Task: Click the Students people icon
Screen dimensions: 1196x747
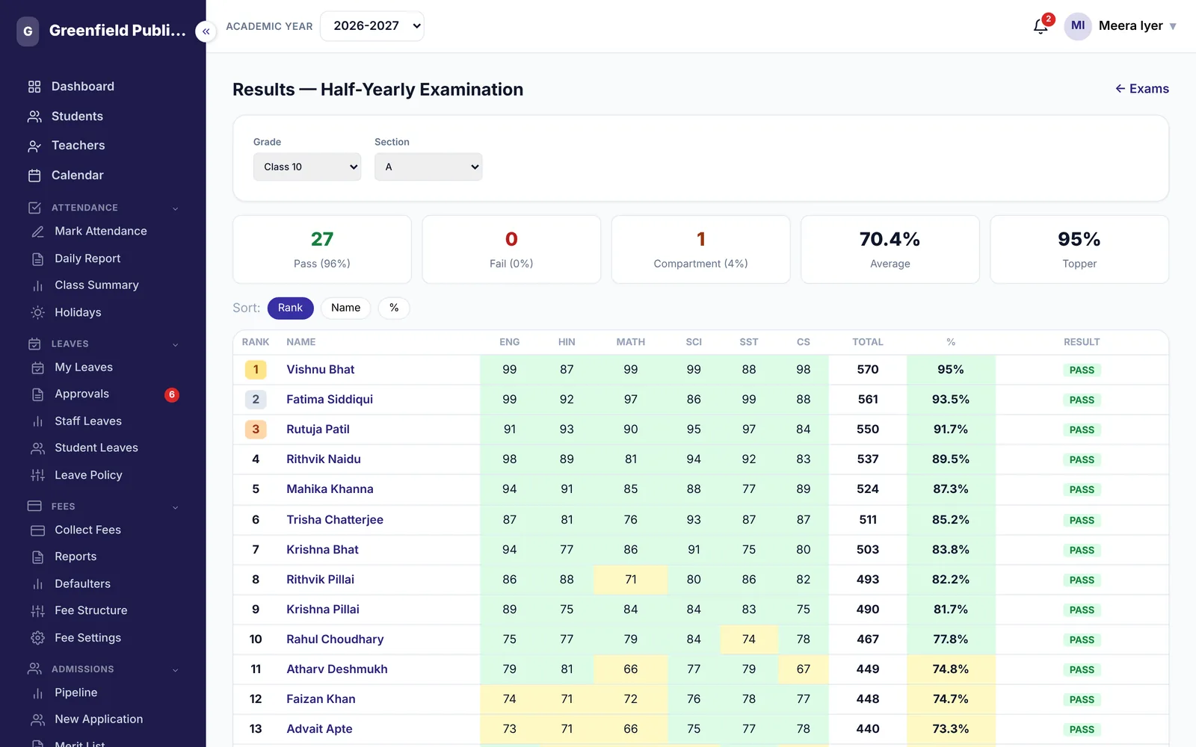Action: [x=34, y=117]
